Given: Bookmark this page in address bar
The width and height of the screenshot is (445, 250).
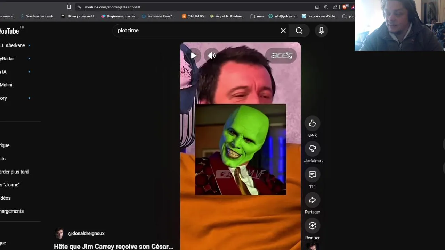Looking at the screenshot, I should tap(69, 7).
